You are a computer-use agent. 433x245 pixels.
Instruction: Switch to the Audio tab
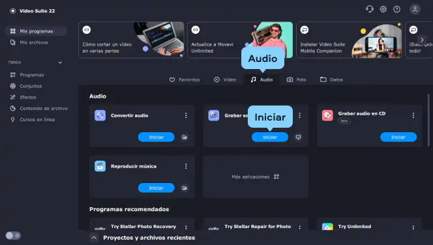point(261,79)
